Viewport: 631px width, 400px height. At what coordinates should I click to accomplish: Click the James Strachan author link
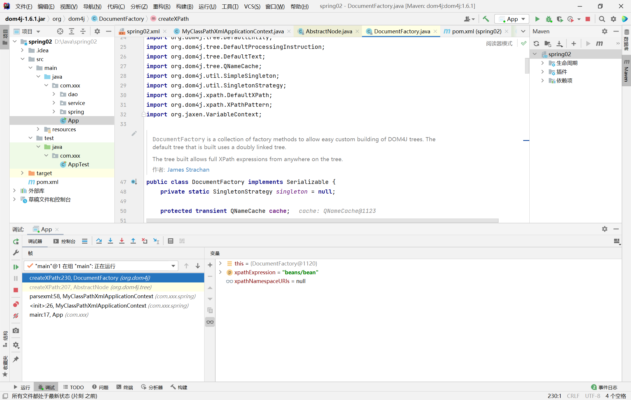[x=188, y=170]
